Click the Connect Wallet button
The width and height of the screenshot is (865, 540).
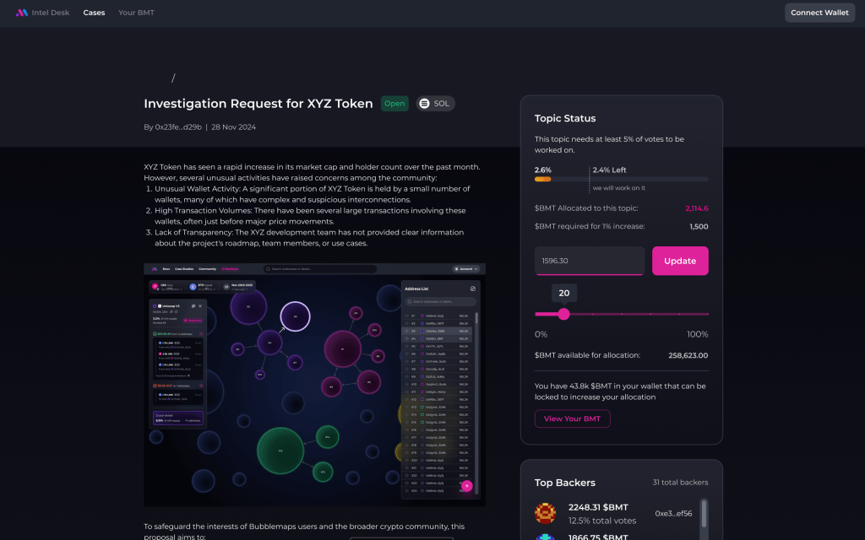click(819, 13)
